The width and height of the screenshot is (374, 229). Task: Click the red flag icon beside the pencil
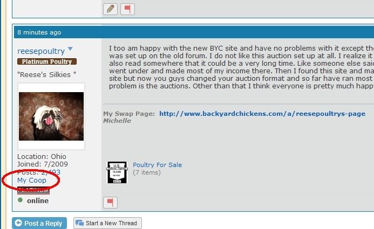pyautogui.click(x=127, y=9)
